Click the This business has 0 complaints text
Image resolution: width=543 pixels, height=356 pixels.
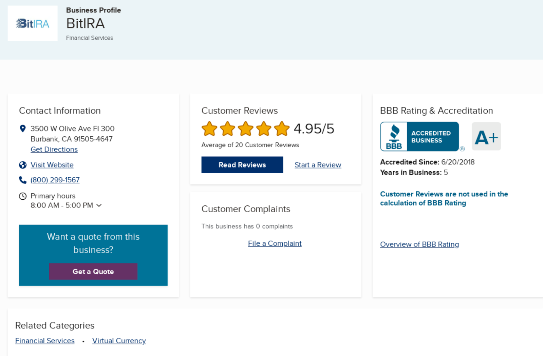click(x=247, y=226)
